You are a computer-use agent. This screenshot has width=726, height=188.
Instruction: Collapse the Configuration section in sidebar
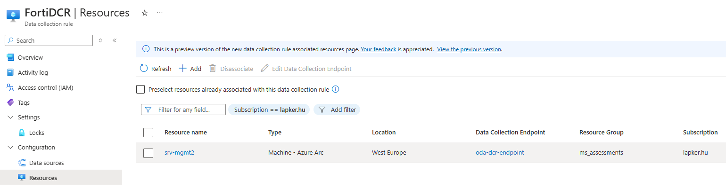coord(10,148)
